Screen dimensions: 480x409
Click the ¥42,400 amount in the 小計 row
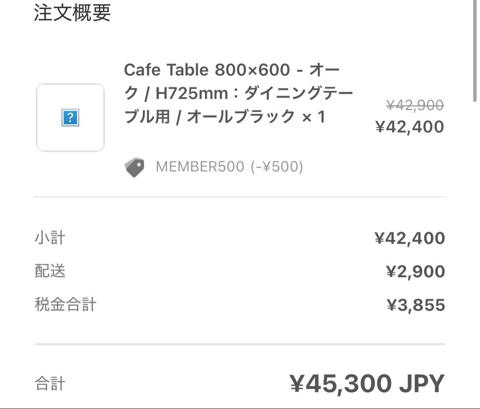410,238
